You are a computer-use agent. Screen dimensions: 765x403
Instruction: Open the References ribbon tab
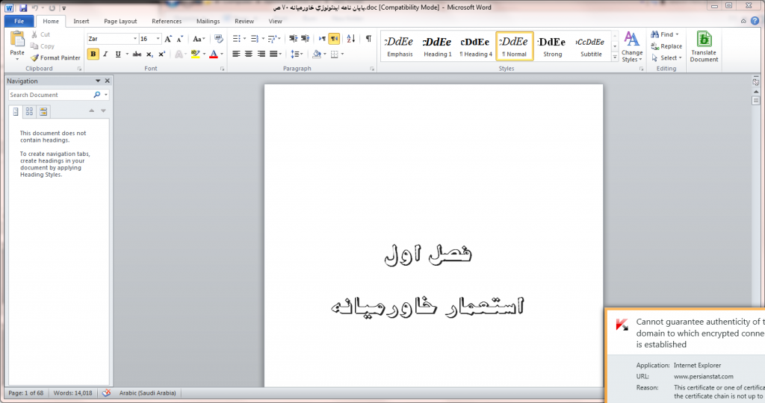click(167, 22)
